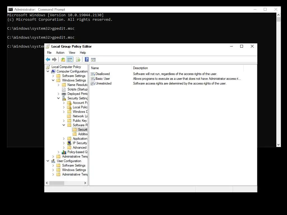Open the Action menu
Image resolution: width=287 pixels, height=215 pixels.
pyautogui.click(x=60, y=53)
